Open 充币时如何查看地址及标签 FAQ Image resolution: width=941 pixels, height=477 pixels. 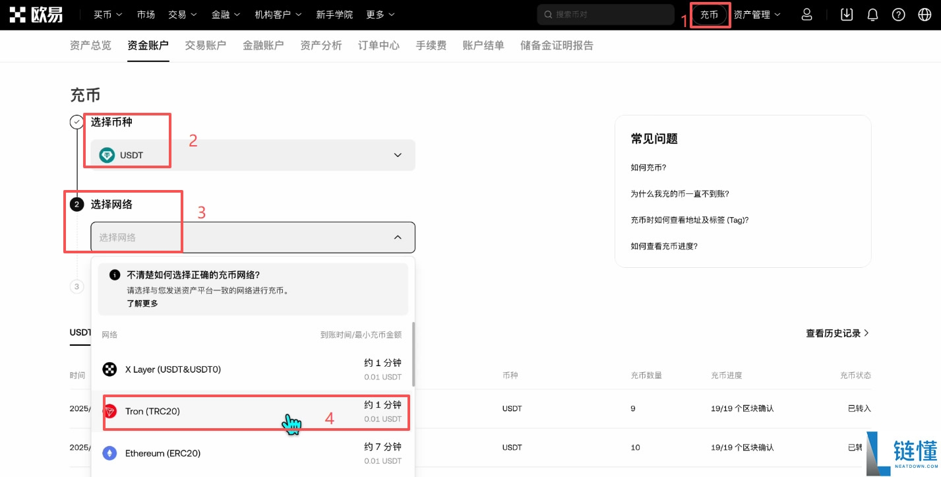[x=690, y=220]
